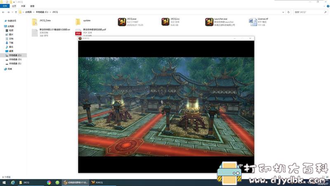Click the Desktop icon in sidebar
The image size is (330, 186).
[7, 51]
